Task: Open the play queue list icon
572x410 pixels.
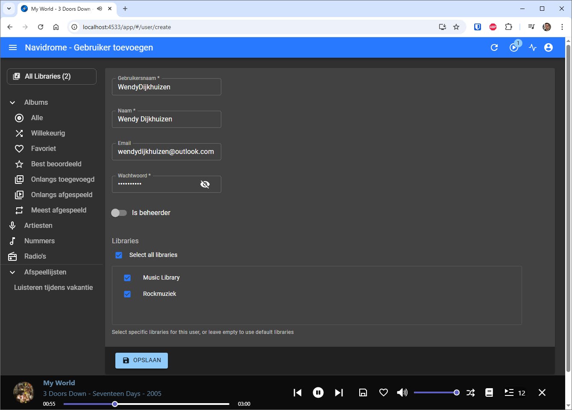Action: (x=509, y=392)
